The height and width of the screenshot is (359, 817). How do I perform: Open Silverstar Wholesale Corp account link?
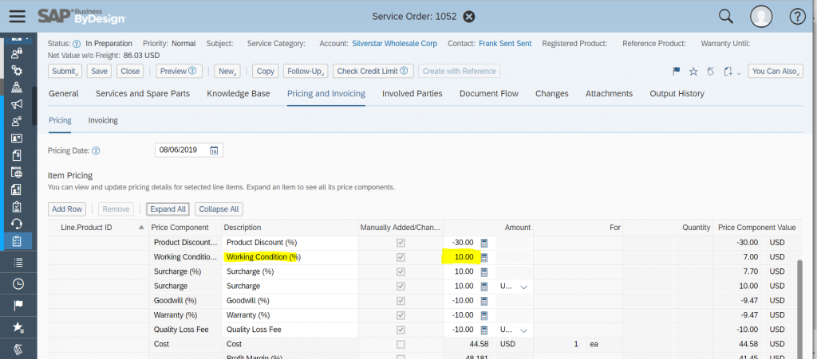394,44
